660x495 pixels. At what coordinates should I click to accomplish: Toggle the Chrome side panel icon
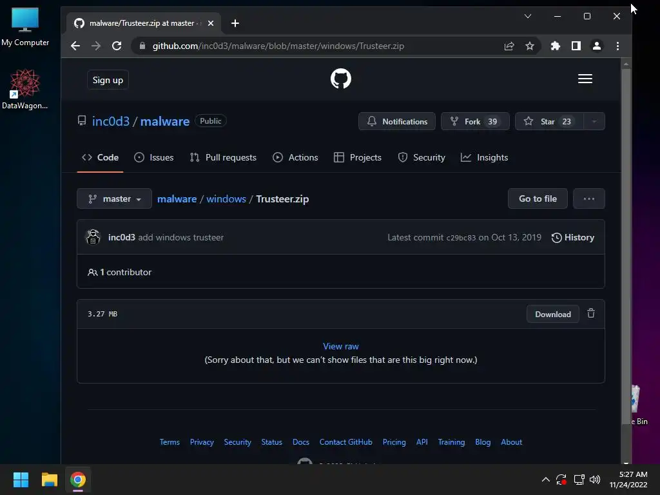tap(576, 46)
